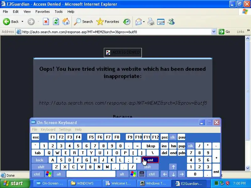
Task: Refresh the page in Internet Explorer
Action: point(56,22)
